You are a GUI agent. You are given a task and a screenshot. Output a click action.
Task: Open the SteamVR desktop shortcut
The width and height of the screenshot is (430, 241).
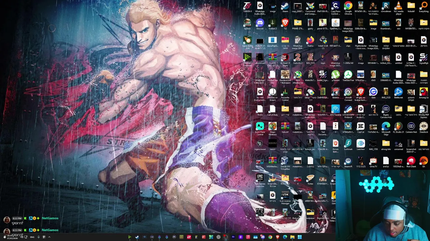(x=348, y=163)
